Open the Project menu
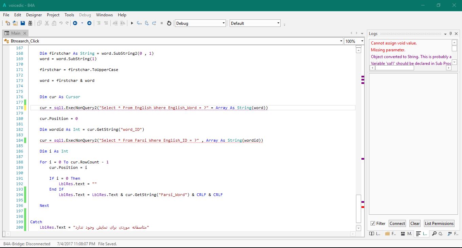462x248 pixels. (x=53, y=15)
